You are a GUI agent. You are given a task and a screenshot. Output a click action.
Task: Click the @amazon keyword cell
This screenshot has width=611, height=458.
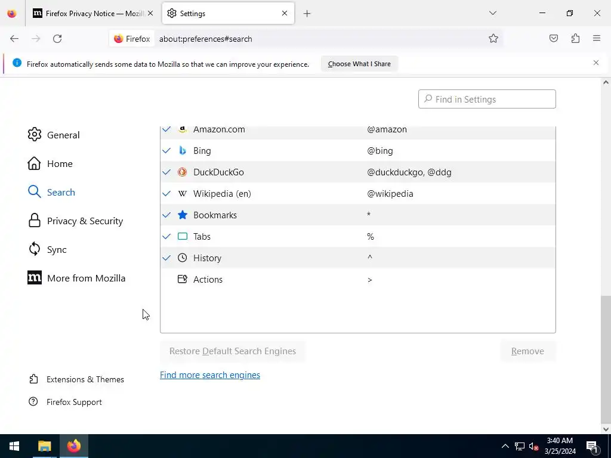387,129
